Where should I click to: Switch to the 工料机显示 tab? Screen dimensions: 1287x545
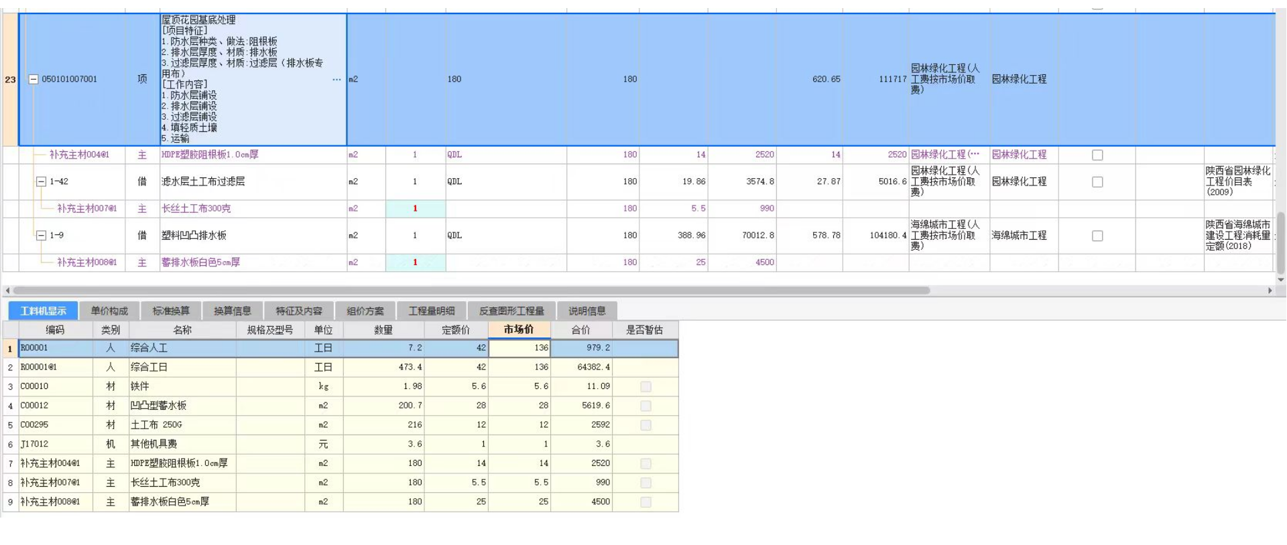[x=43, y=311]
